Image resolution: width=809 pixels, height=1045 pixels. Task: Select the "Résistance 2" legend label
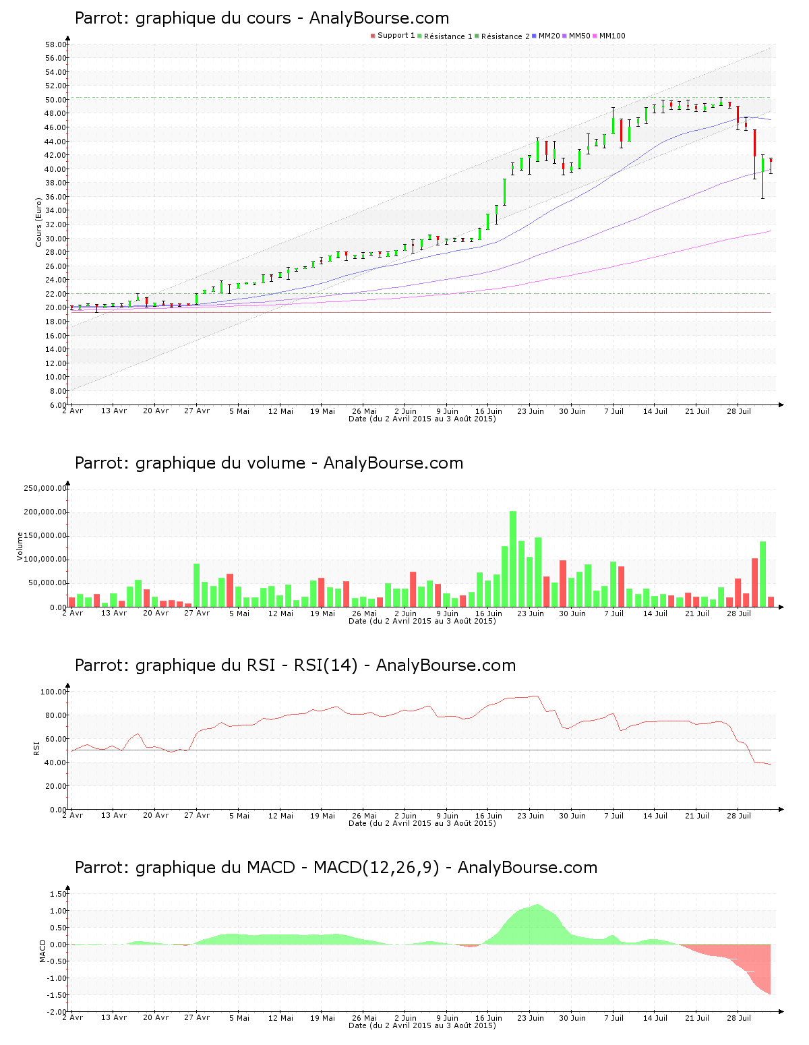[506, 36]
